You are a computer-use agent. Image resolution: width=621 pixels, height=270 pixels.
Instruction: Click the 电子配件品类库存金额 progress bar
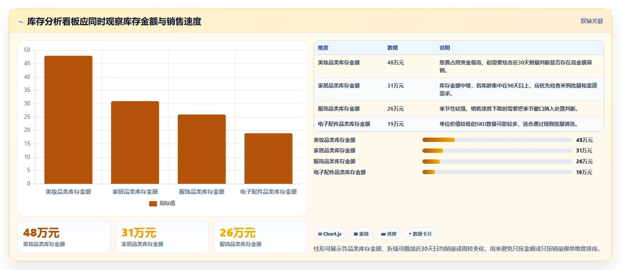pos(497,172)
